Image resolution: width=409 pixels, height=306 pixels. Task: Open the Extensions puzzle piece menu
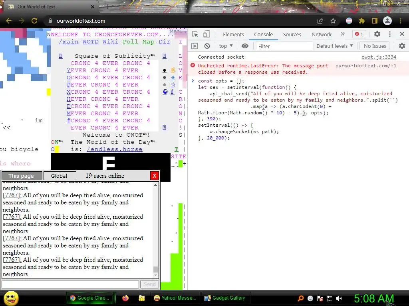pos(362,21)
